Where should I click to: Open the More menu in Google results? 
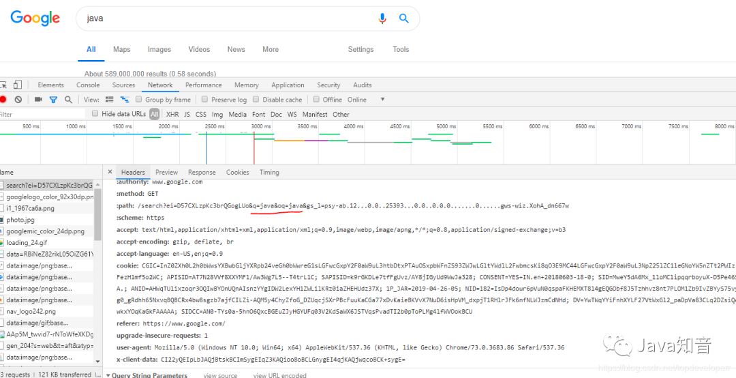click(271, 49)
